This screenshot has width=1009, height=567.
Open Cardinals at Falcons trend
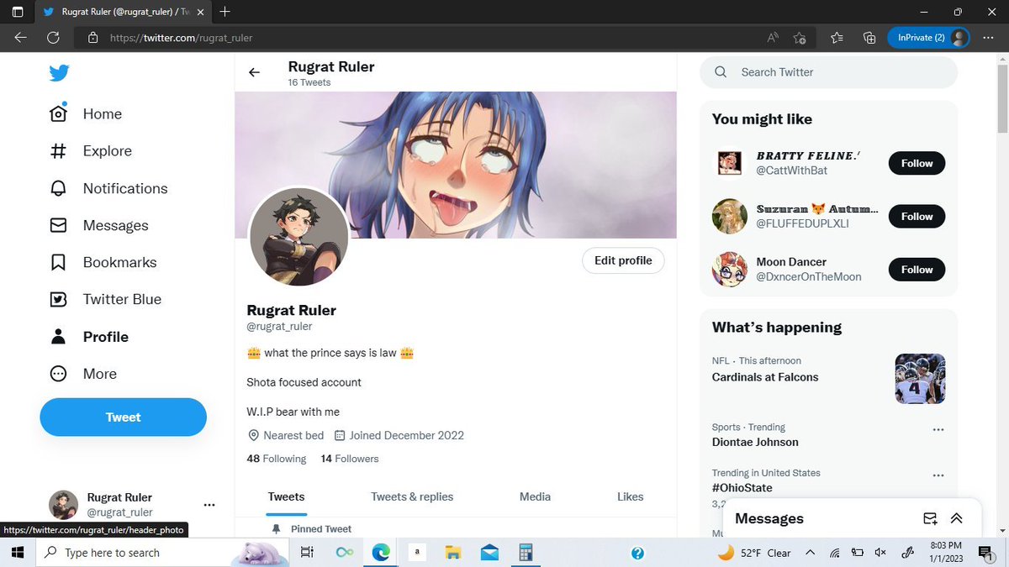tap(765, 377)
